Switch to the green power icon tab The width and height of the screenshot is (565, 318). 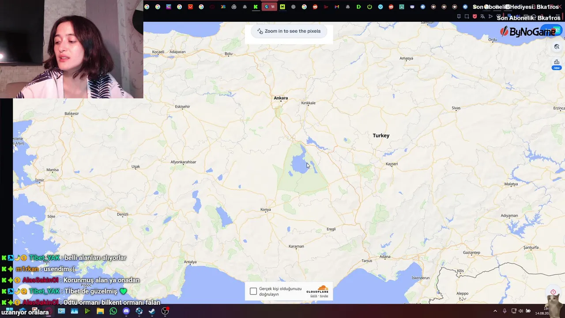[369, 7]
